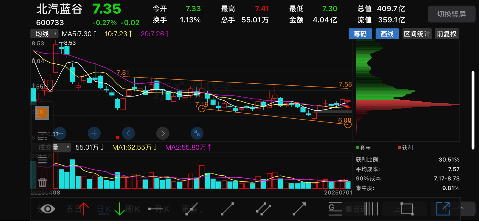Select the red up-arrow marker tool
The width and height of the screenshot is (479, 221).
click(84, 209)
